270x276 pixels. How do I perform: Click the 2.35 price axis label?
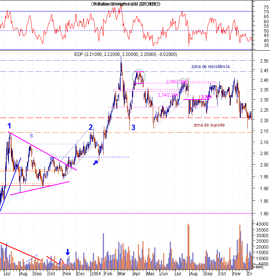tap(264, 90)
